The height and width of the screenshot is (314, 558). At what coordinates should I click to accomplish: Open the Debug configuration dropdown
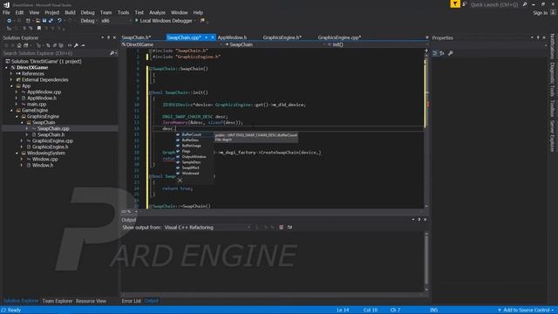[89, 21]
